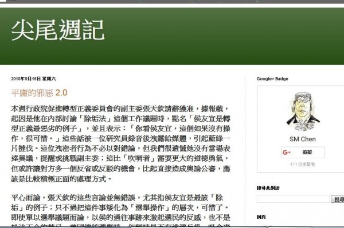Open the SM Chen profile name
Image resolution: width=344 pixels, height=228 pixels.
tap(303, 139)
